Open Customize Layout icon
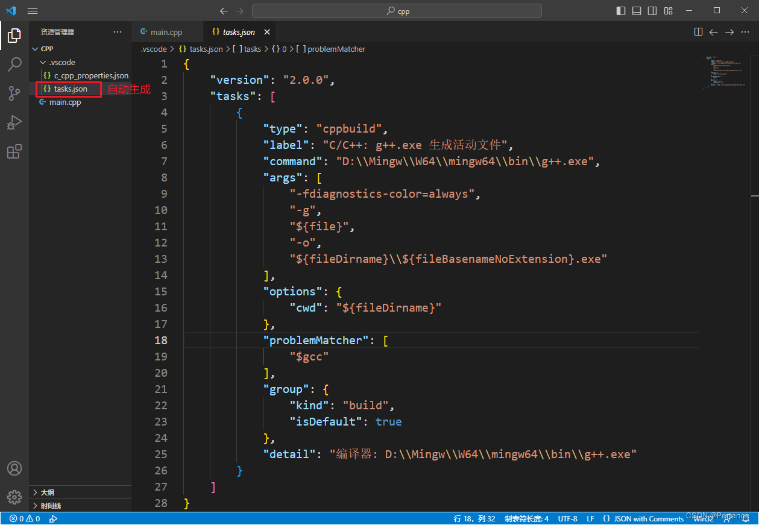Screen dimensions: 759x525 click(668, 11)
